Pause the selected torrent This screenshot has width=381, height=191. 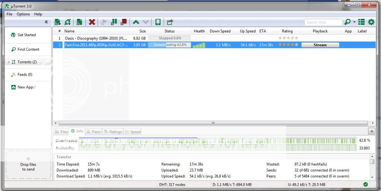(114, 22)
